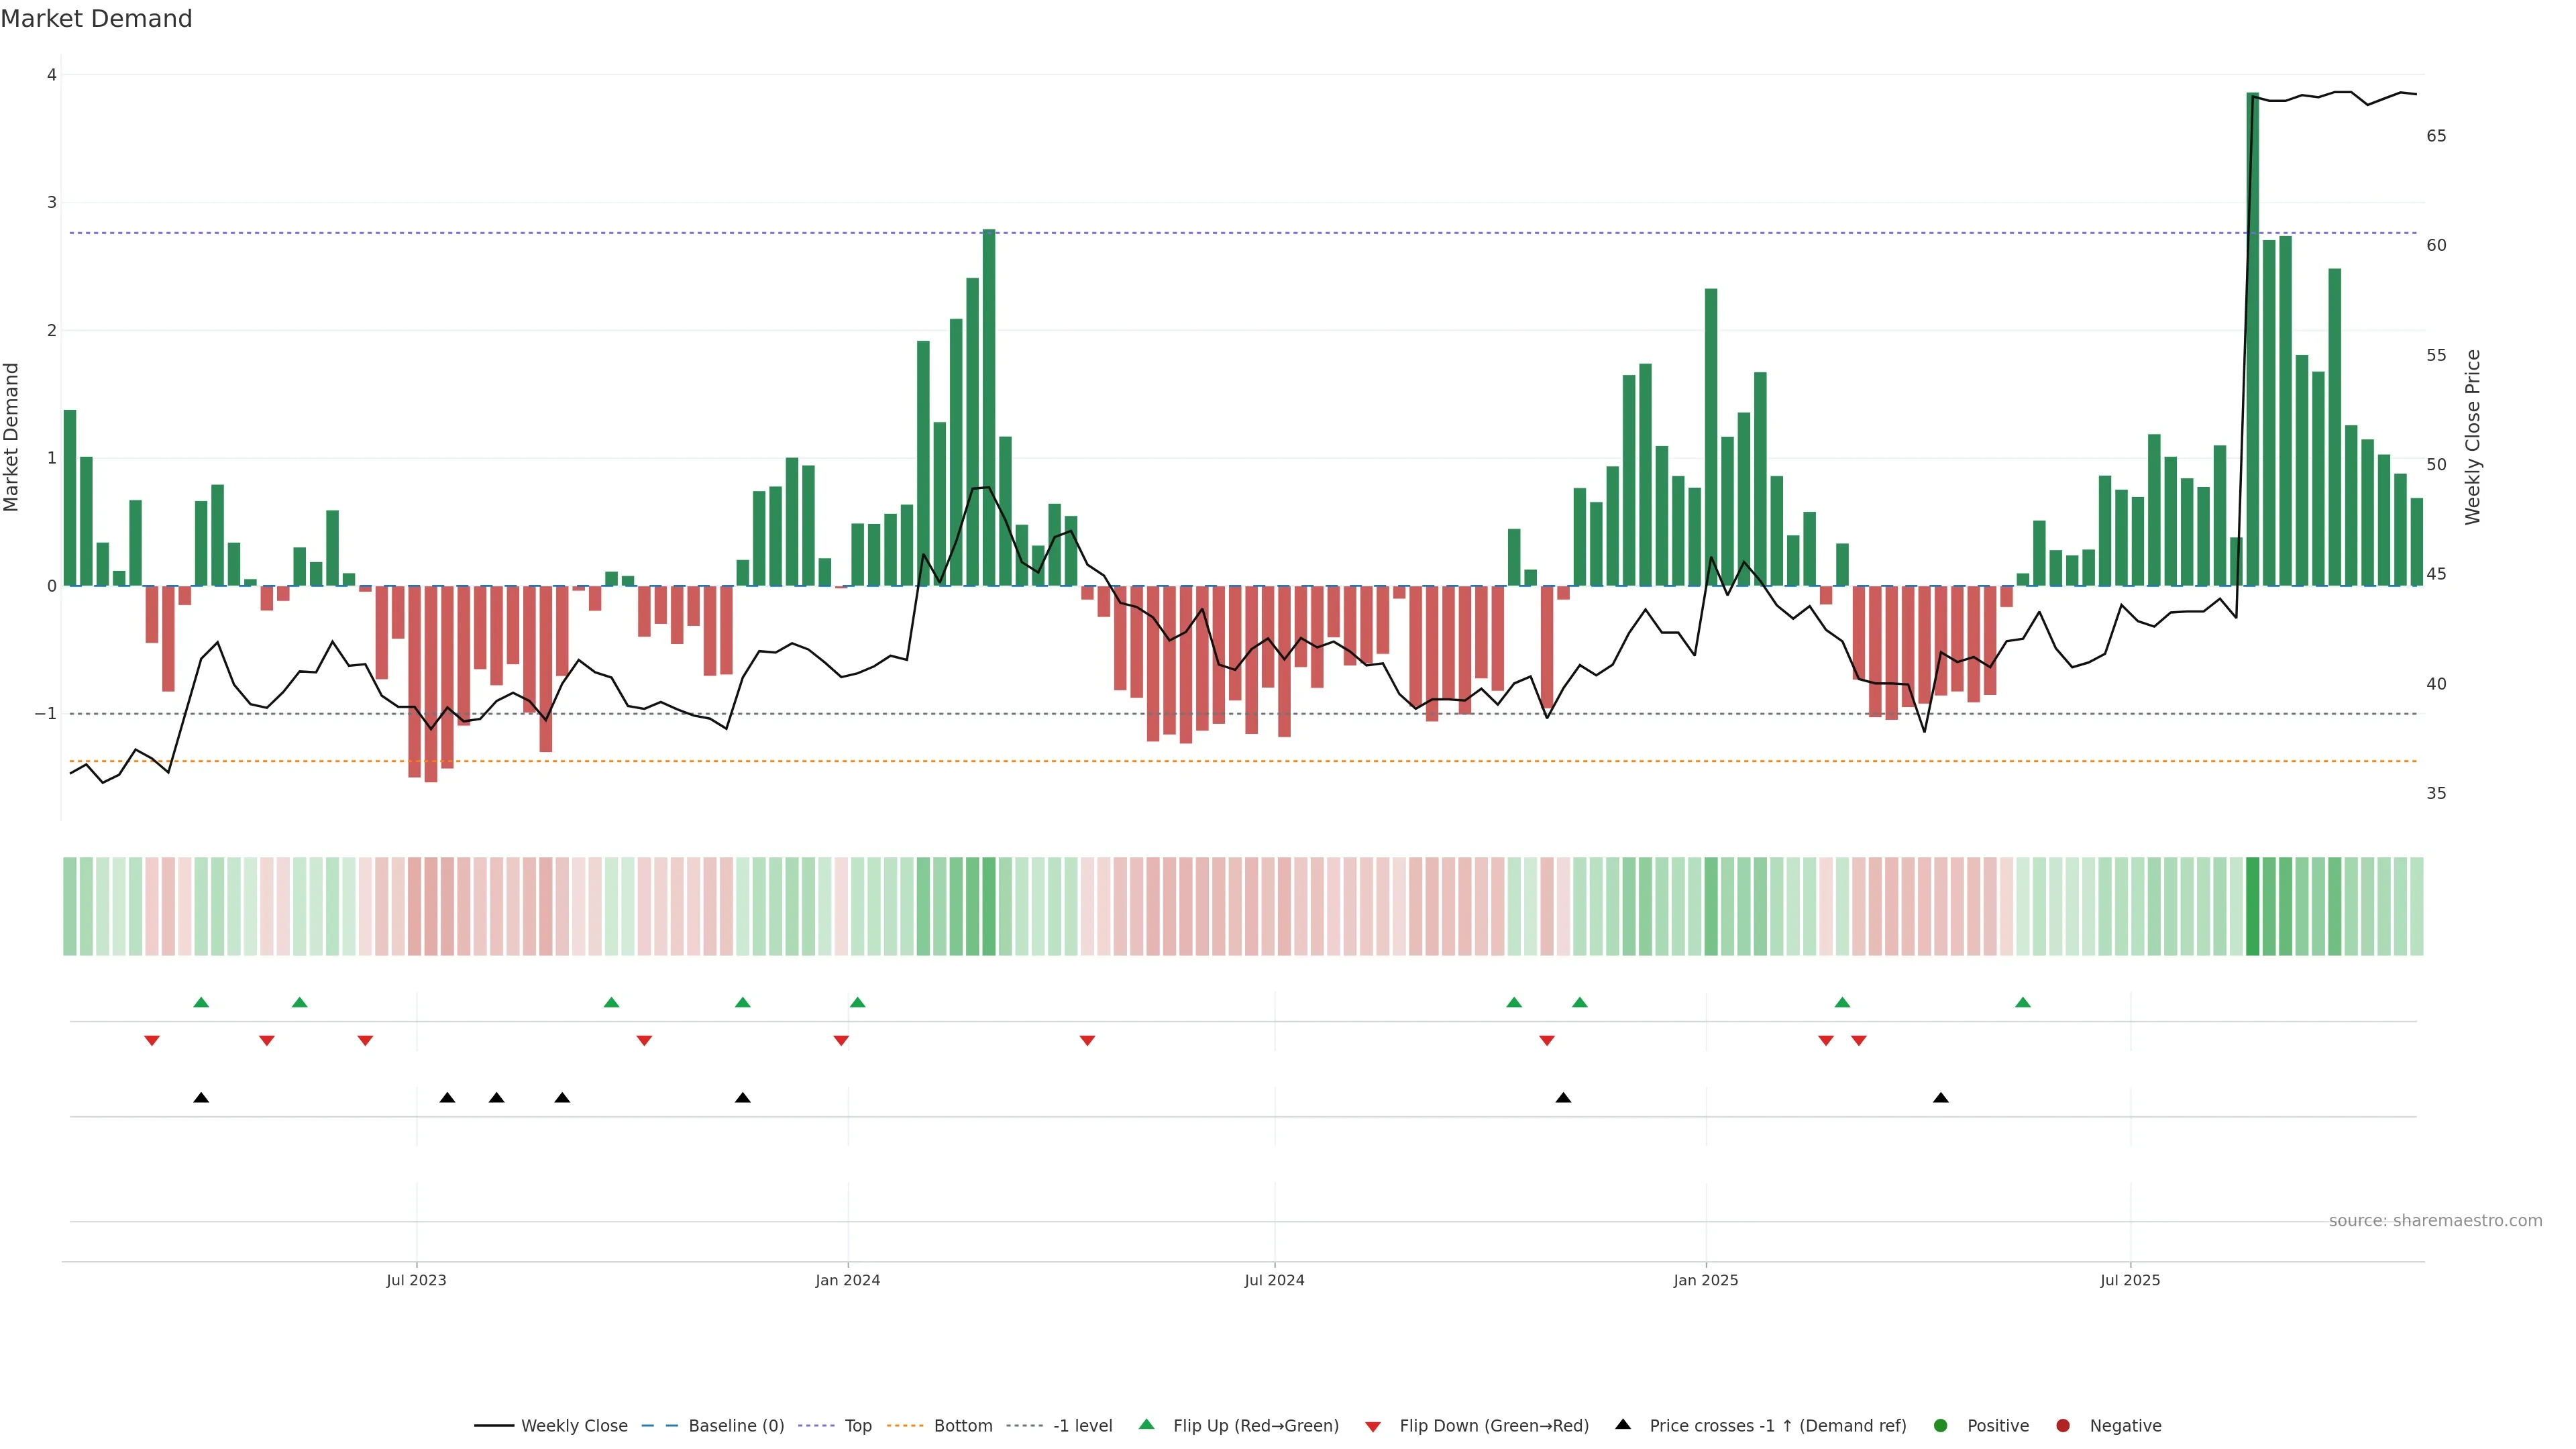This screenshot has width=2576, height=1449.
Task: Click the red Flip Down legend triangle
Action: point(1373,1427)
